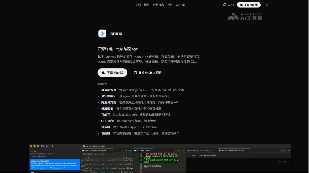Click the notification bell icon in cmux window
Screen dimensions: 309x173
(47, 146)
